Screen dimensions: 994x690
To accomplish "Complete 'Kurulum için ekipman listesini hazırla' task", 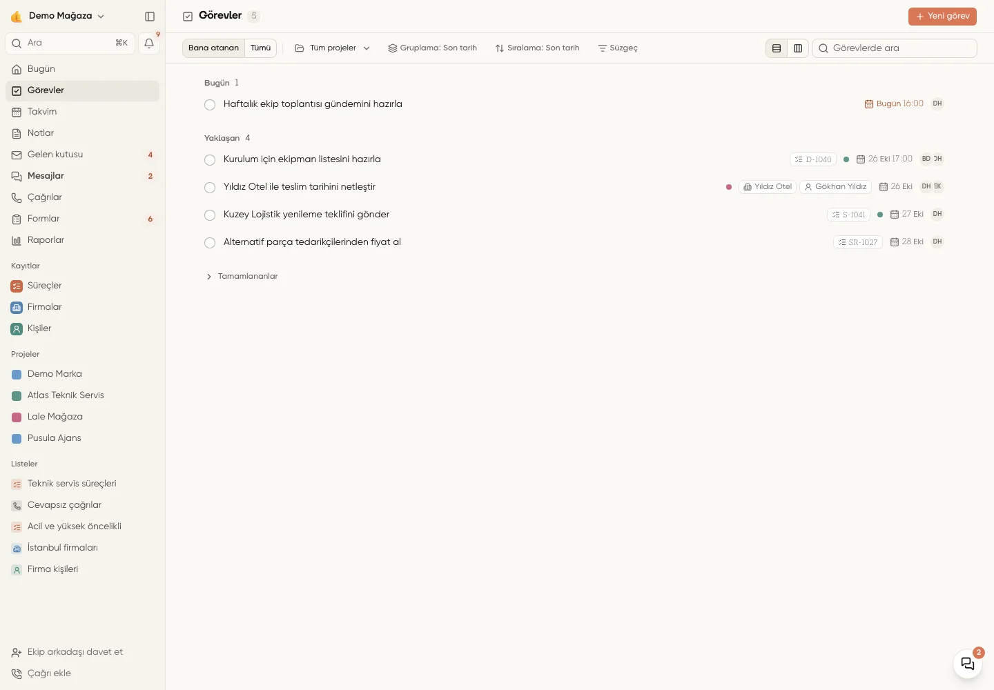I will point(210,160).
